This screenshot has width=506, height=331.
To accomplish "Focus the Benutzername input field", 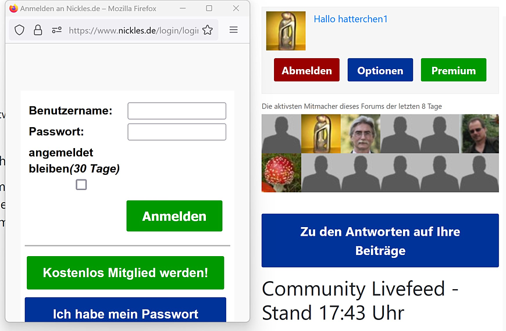I will [x=177, y=111].
